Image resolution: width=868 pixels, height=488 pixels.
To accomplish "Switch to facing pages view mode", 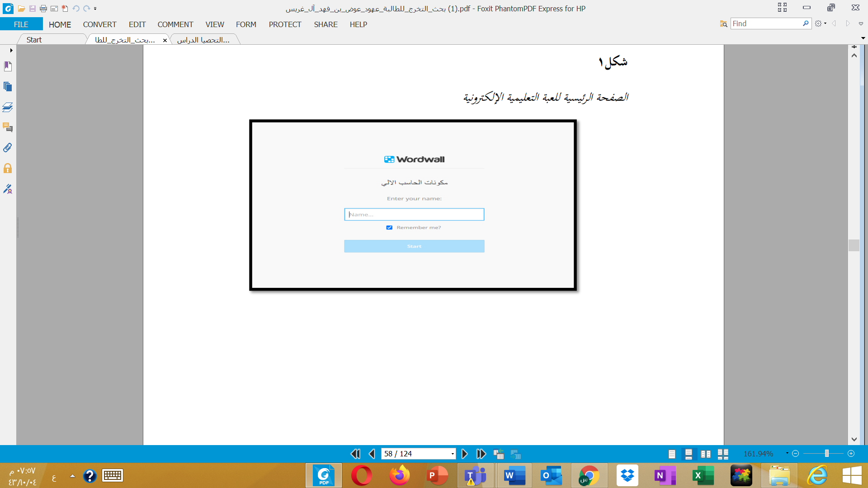I will click(x=706, y=454).
